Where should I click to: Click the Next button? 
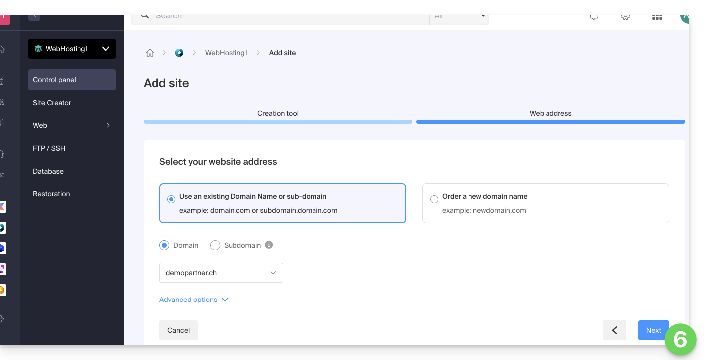pos(653,330)
